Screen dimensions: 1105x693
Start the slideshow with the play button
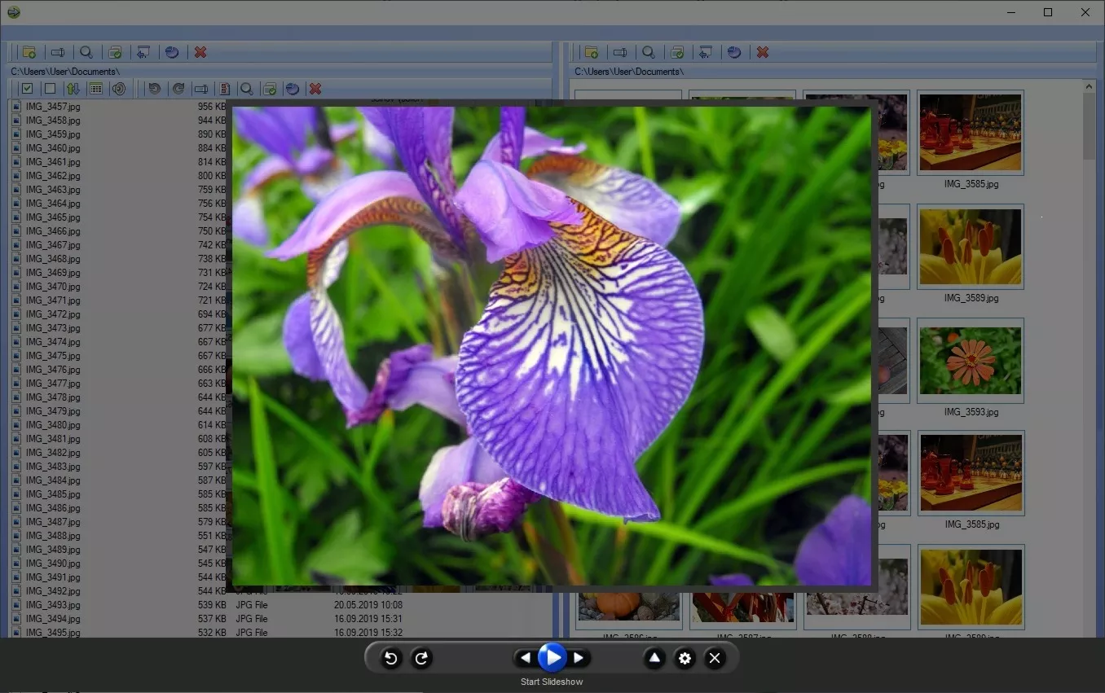552,658
